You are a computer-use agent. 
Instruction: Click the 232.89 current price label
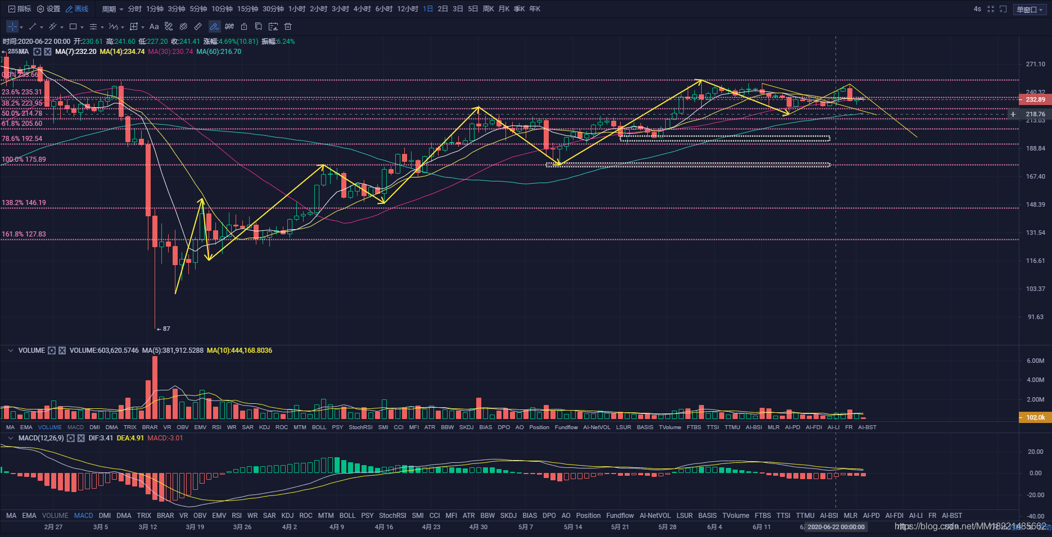point(1035,99)
